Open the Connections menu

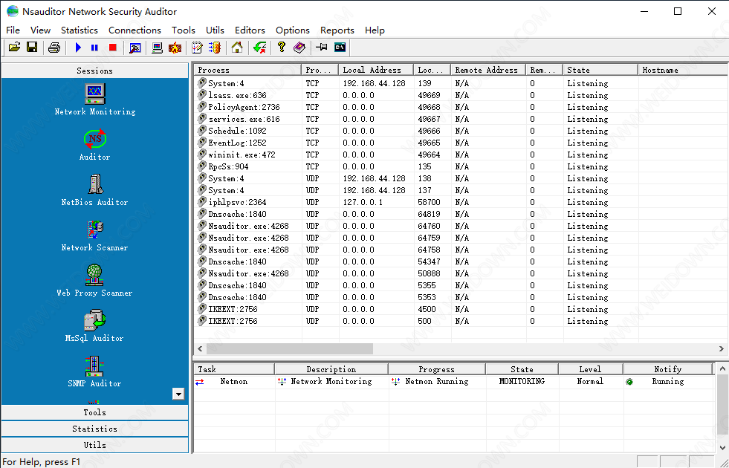tap(135, 30)
